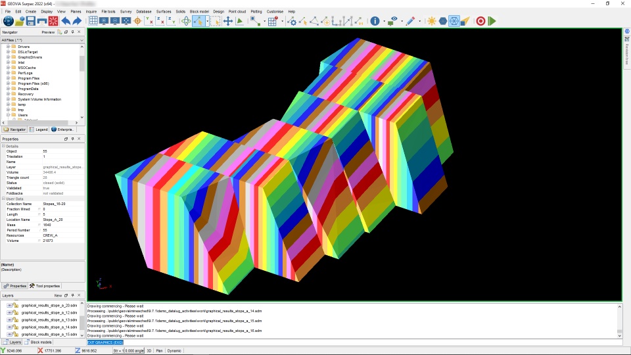Switch to the Tool properties tab

coord(45,286)
